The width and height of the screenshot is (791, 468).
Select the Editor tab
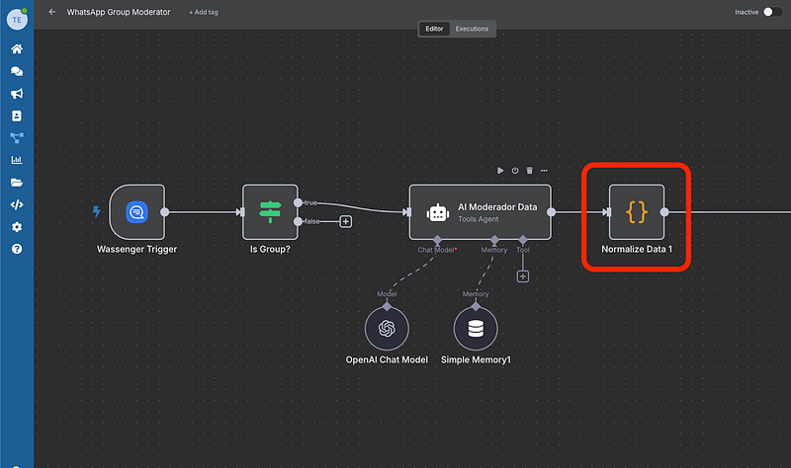[434, 29]
